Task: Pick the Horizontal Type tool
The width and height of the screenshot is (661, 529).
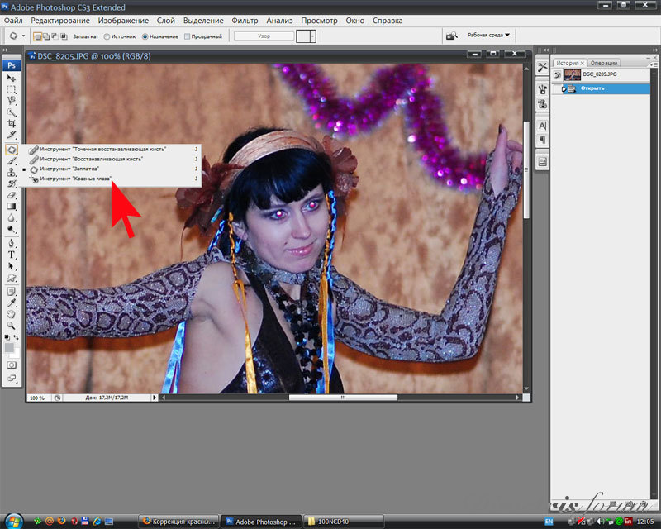Action: [12, 255]
